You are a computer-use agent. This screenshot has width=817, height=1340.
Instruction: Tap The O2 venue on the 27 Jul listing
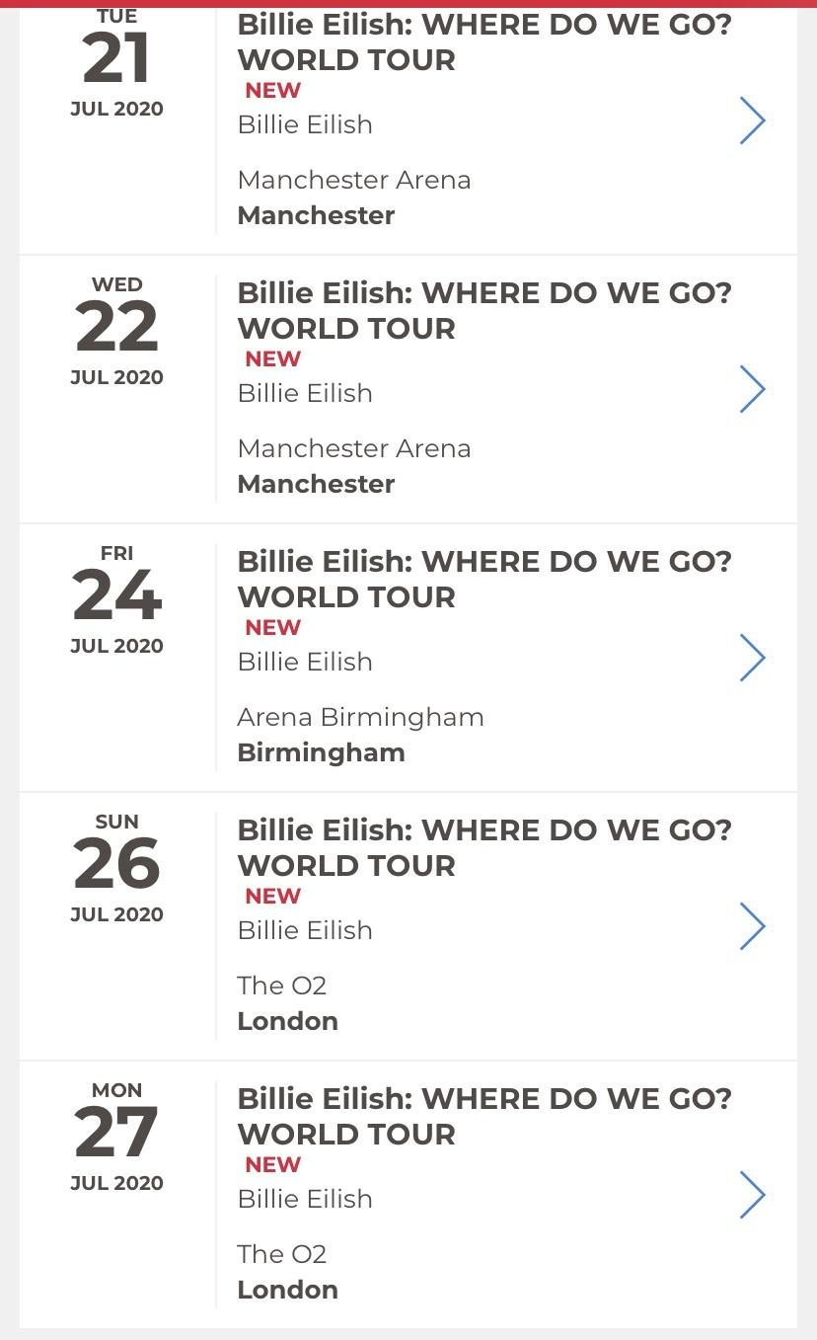click(281, 1254)
